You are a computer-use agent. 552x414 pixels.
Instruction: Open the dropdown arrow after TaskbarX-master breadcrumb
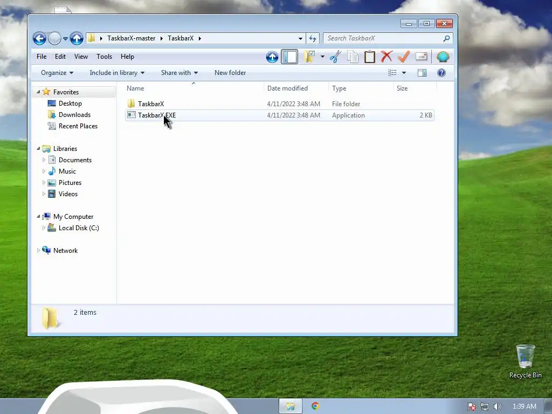(x=161, y=38)
